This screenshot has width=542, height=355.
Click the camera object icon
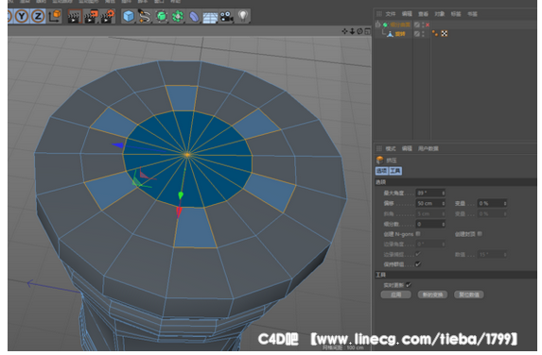tap(227, 16)
